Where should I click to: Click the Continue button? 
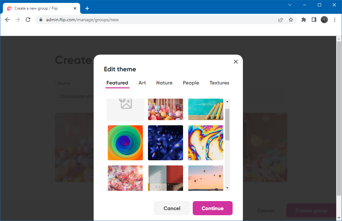(x=212, y=208)
